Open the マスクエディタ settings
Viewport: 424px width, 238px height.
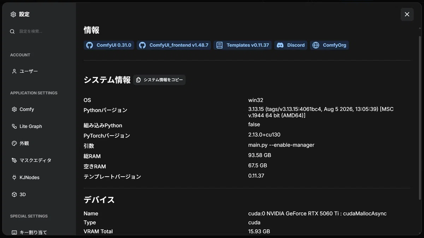(x=39, y=160)
